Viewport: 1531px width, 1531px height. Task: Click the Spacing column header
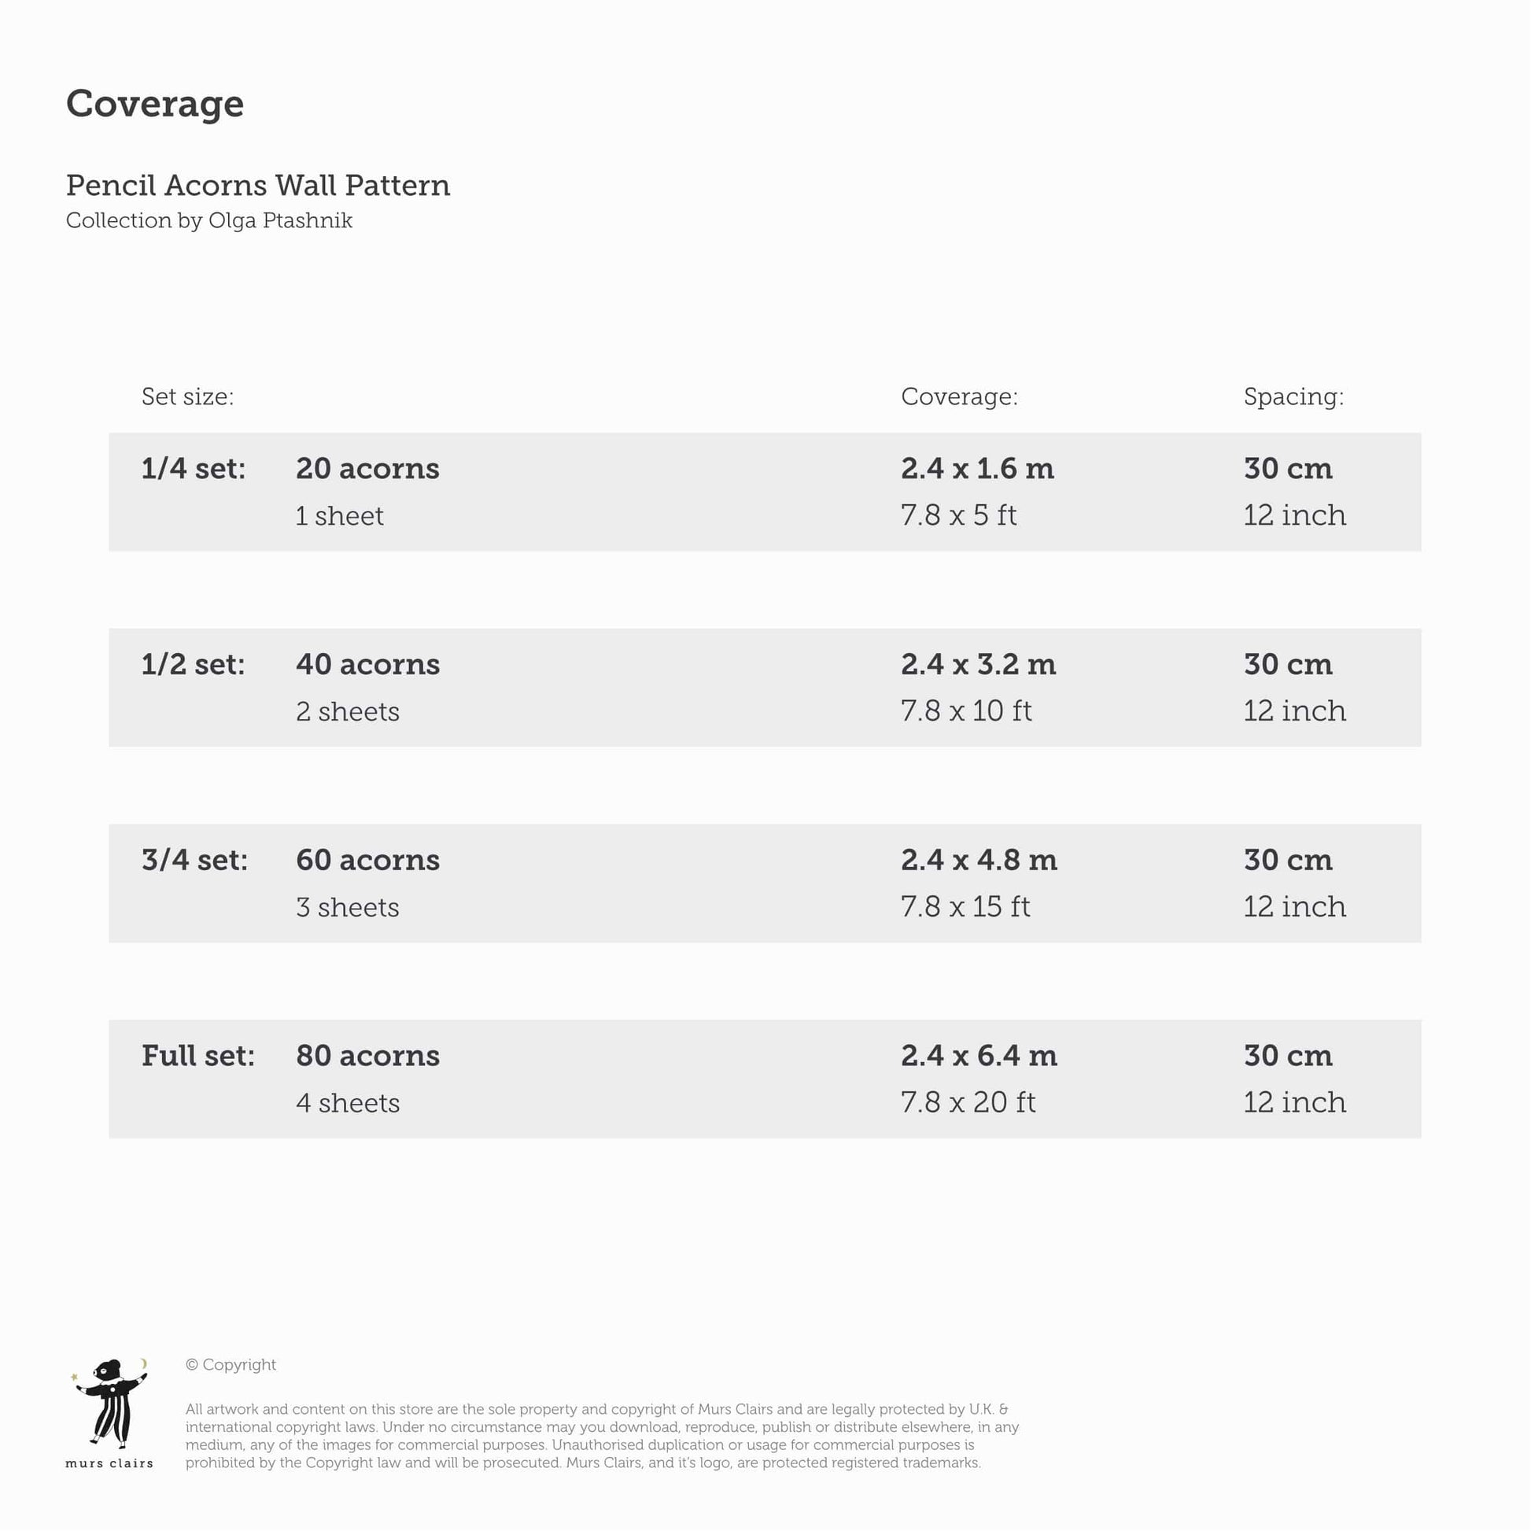[1293, 397]
